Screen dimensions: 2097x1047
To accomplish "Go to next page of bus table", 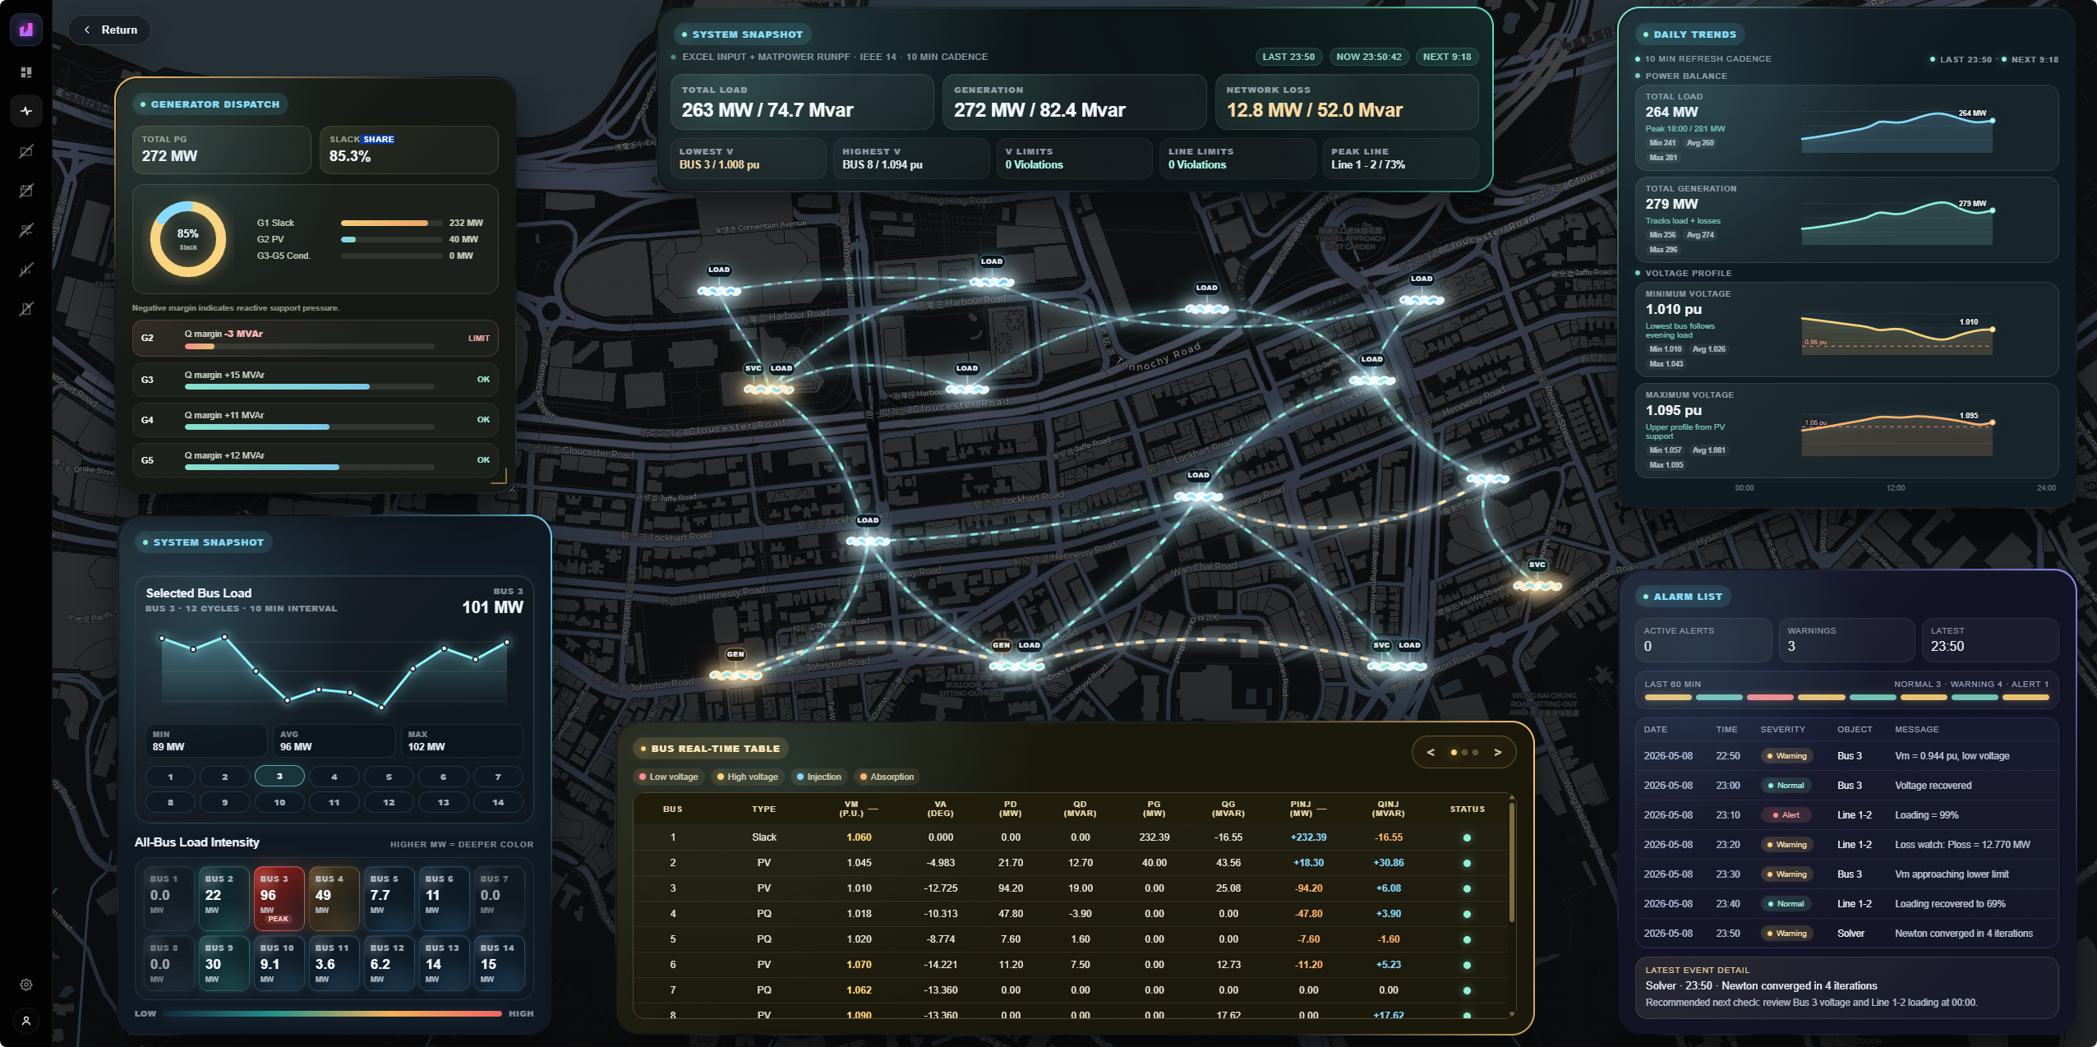I will pos(1497,752).
